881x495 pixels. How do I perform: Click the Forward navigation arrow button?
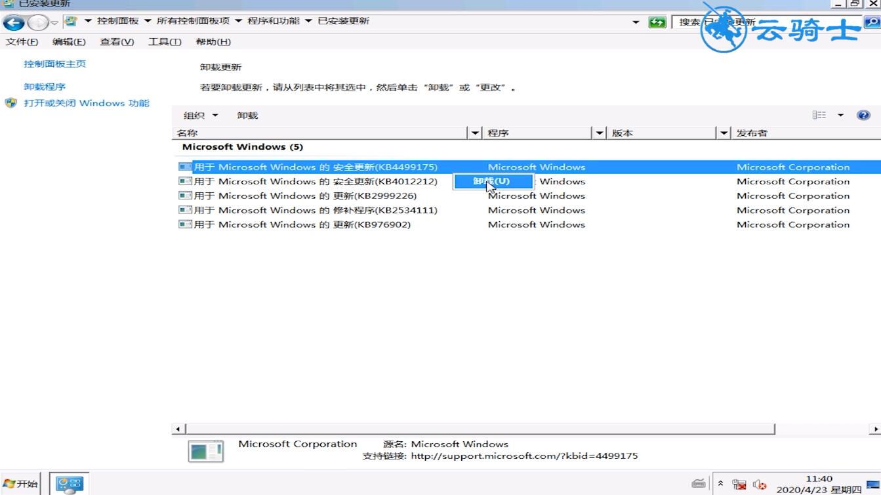[x=38, y=23]
